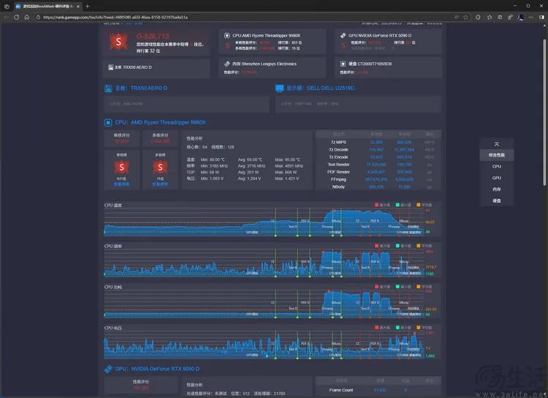The image size is (548, 398).
Task: Click GPU icon in RTX 5090 D summary card
Action: pyautogui.click(x=343, y=35)
